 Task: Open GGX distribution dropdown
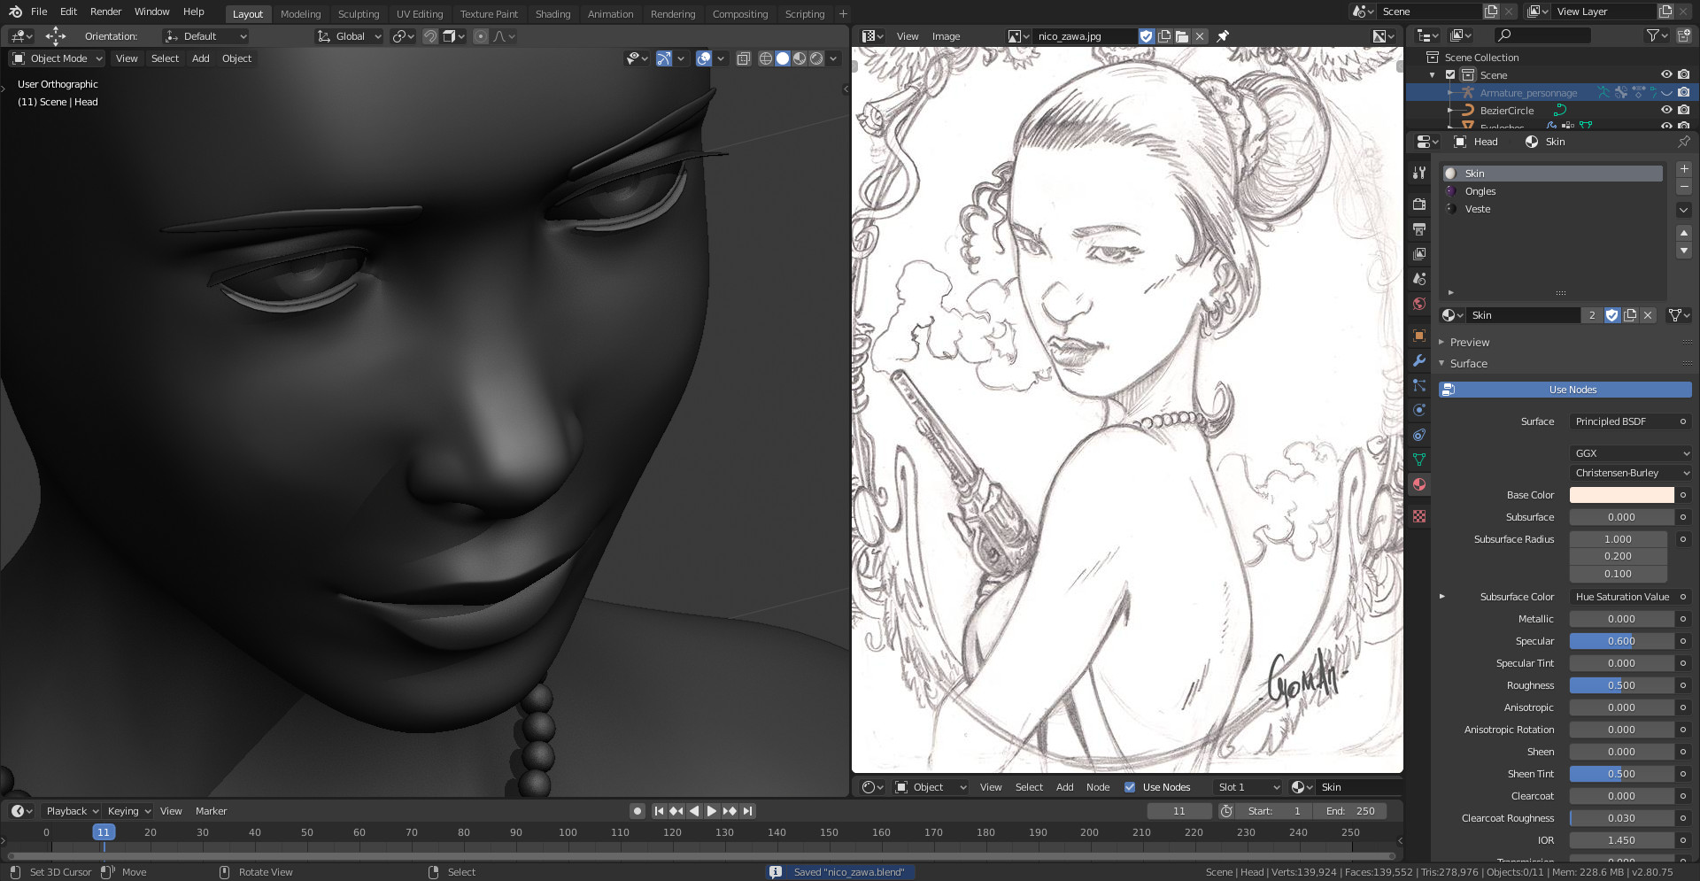coord(1631,453)
